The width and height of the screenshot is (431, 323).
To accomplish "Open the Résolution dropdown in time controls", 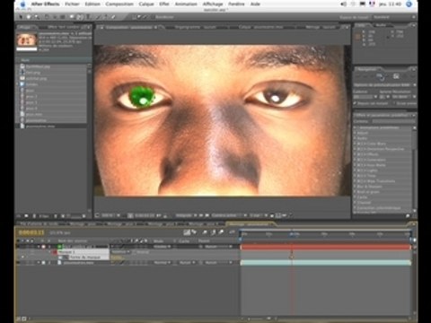I will pyautogui.click(x=403, y=97).
